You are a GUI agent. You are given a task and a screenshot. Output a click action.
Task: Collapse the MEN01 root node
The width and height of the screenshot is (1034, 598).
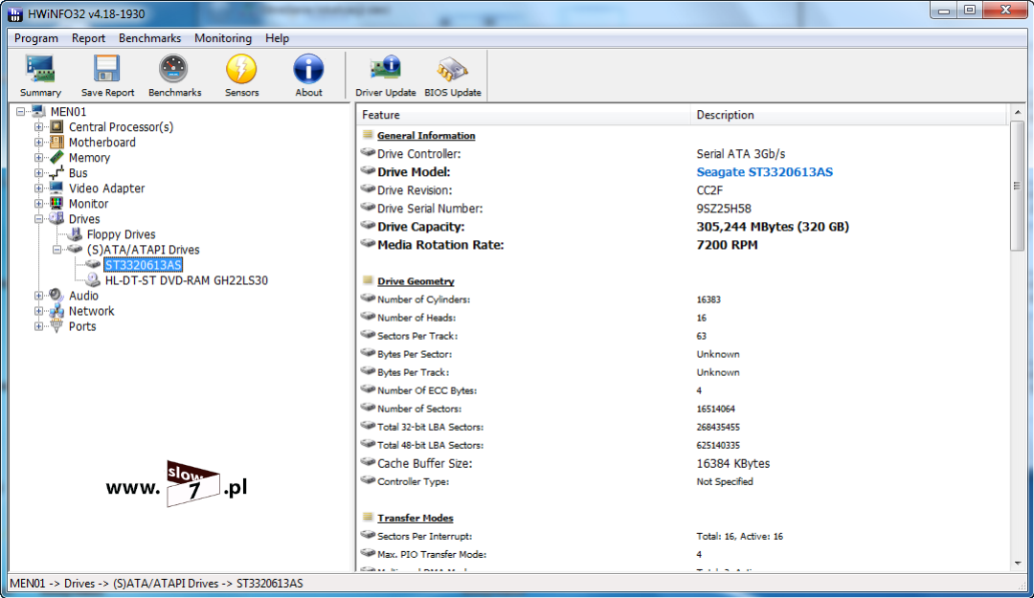(x=20, y=111)
